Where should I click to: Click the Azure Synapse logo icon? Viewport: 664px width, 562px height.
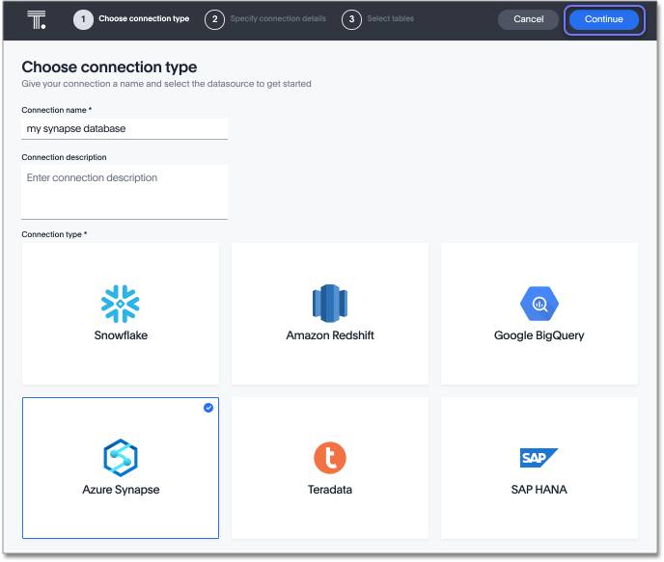(x=121, y=458)
